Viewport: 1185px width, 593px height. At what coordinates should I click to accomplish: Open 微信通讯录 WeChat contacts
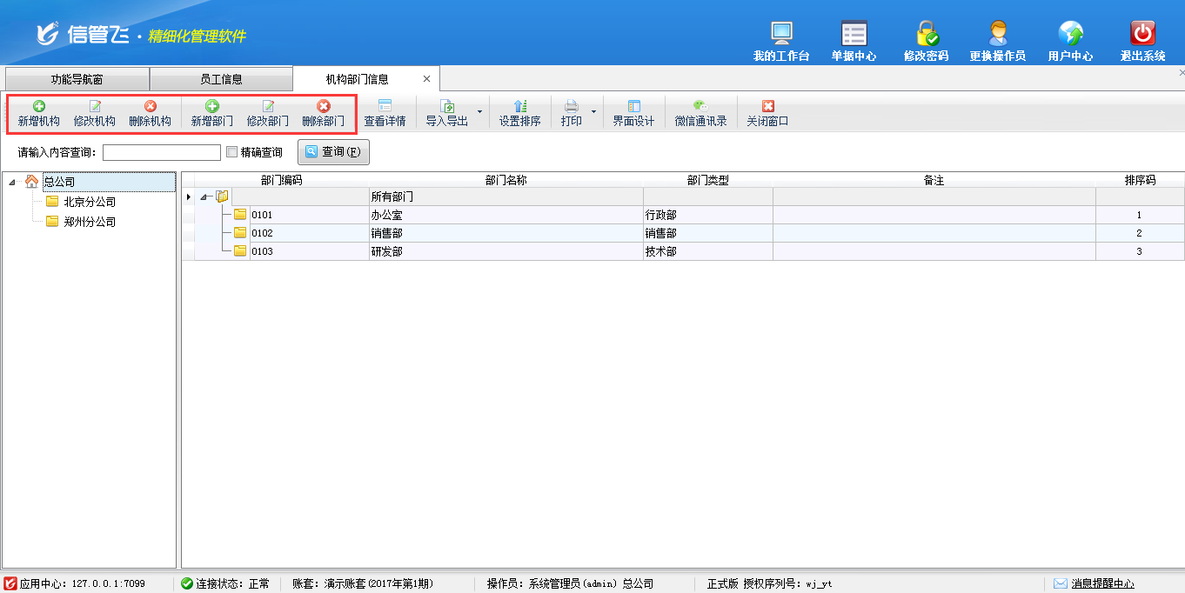(x=700, y=113)
